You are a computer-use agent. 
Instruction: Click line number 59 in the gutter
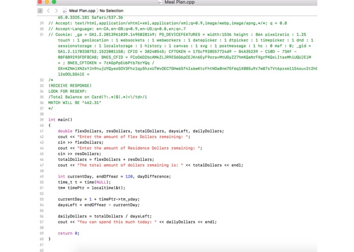pyautogui.click(x=42, y=233)
